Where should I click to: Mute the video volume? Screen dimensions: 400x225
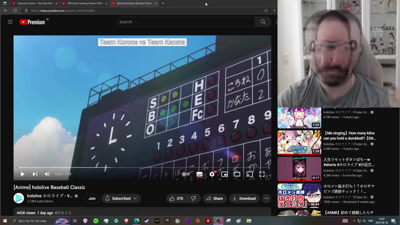[x=47, y=174]
